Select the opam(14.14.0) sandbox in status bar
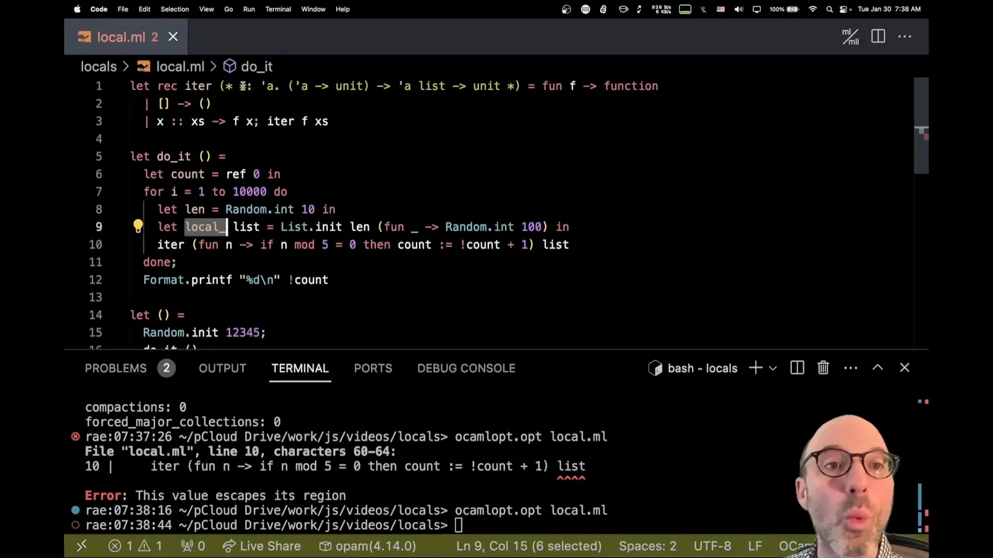The image size is (993, 558). pyautogui.click(x=367, y=546)
